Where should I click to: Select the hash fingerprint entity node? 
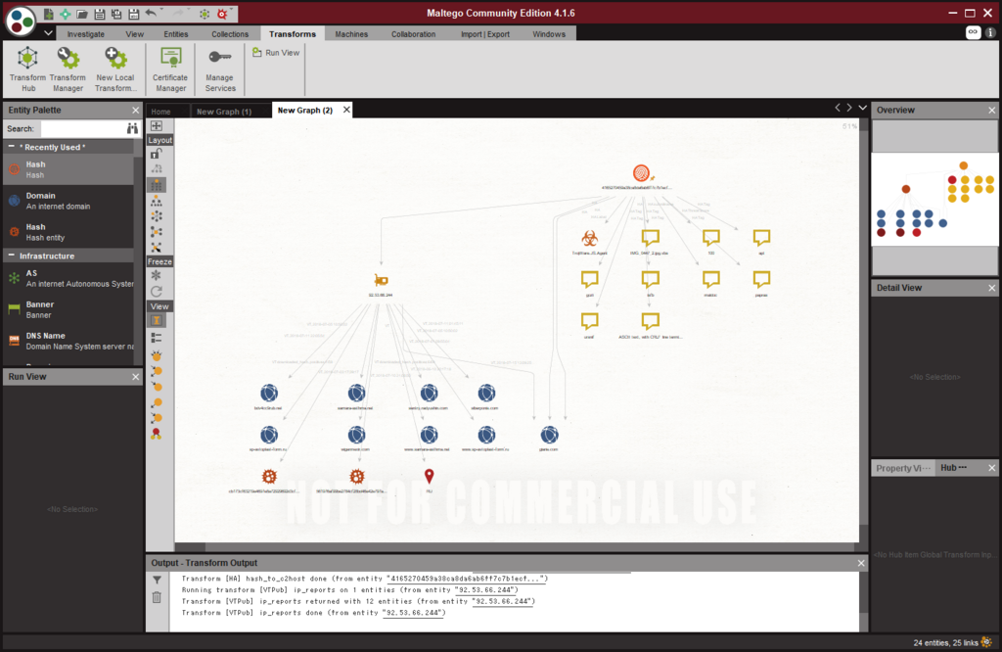(641, 173)
